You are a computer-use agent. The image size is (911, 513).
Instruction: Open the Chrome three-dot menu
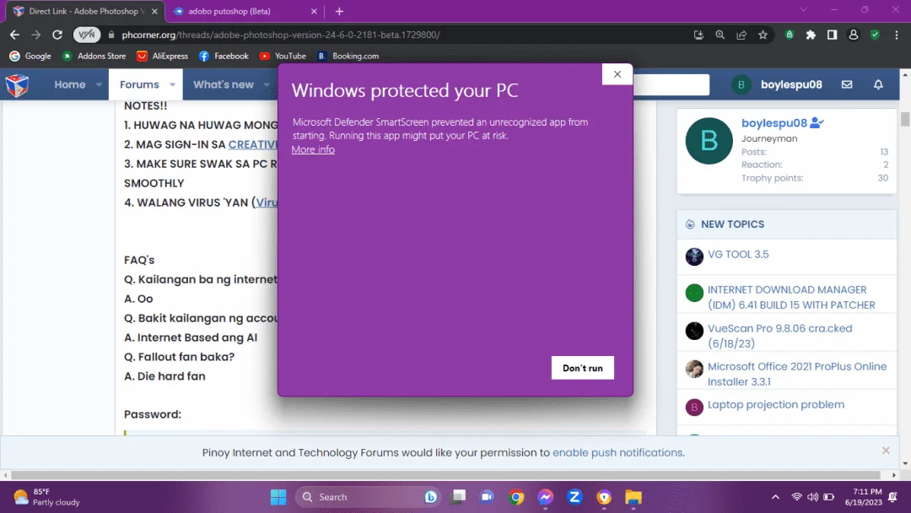[x=897, y=35]
